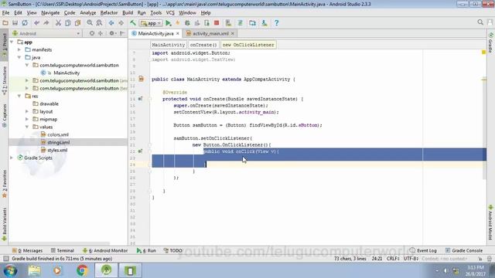The height and width of the screenshot is (278, 495).
Task: Click the scroll from source target icon
Action: pyautogui.click(x=92, y=33)
